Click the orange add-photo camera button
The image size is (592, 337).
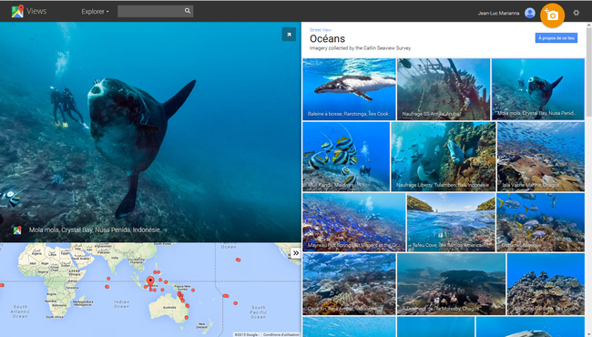(x=552, y=15)
